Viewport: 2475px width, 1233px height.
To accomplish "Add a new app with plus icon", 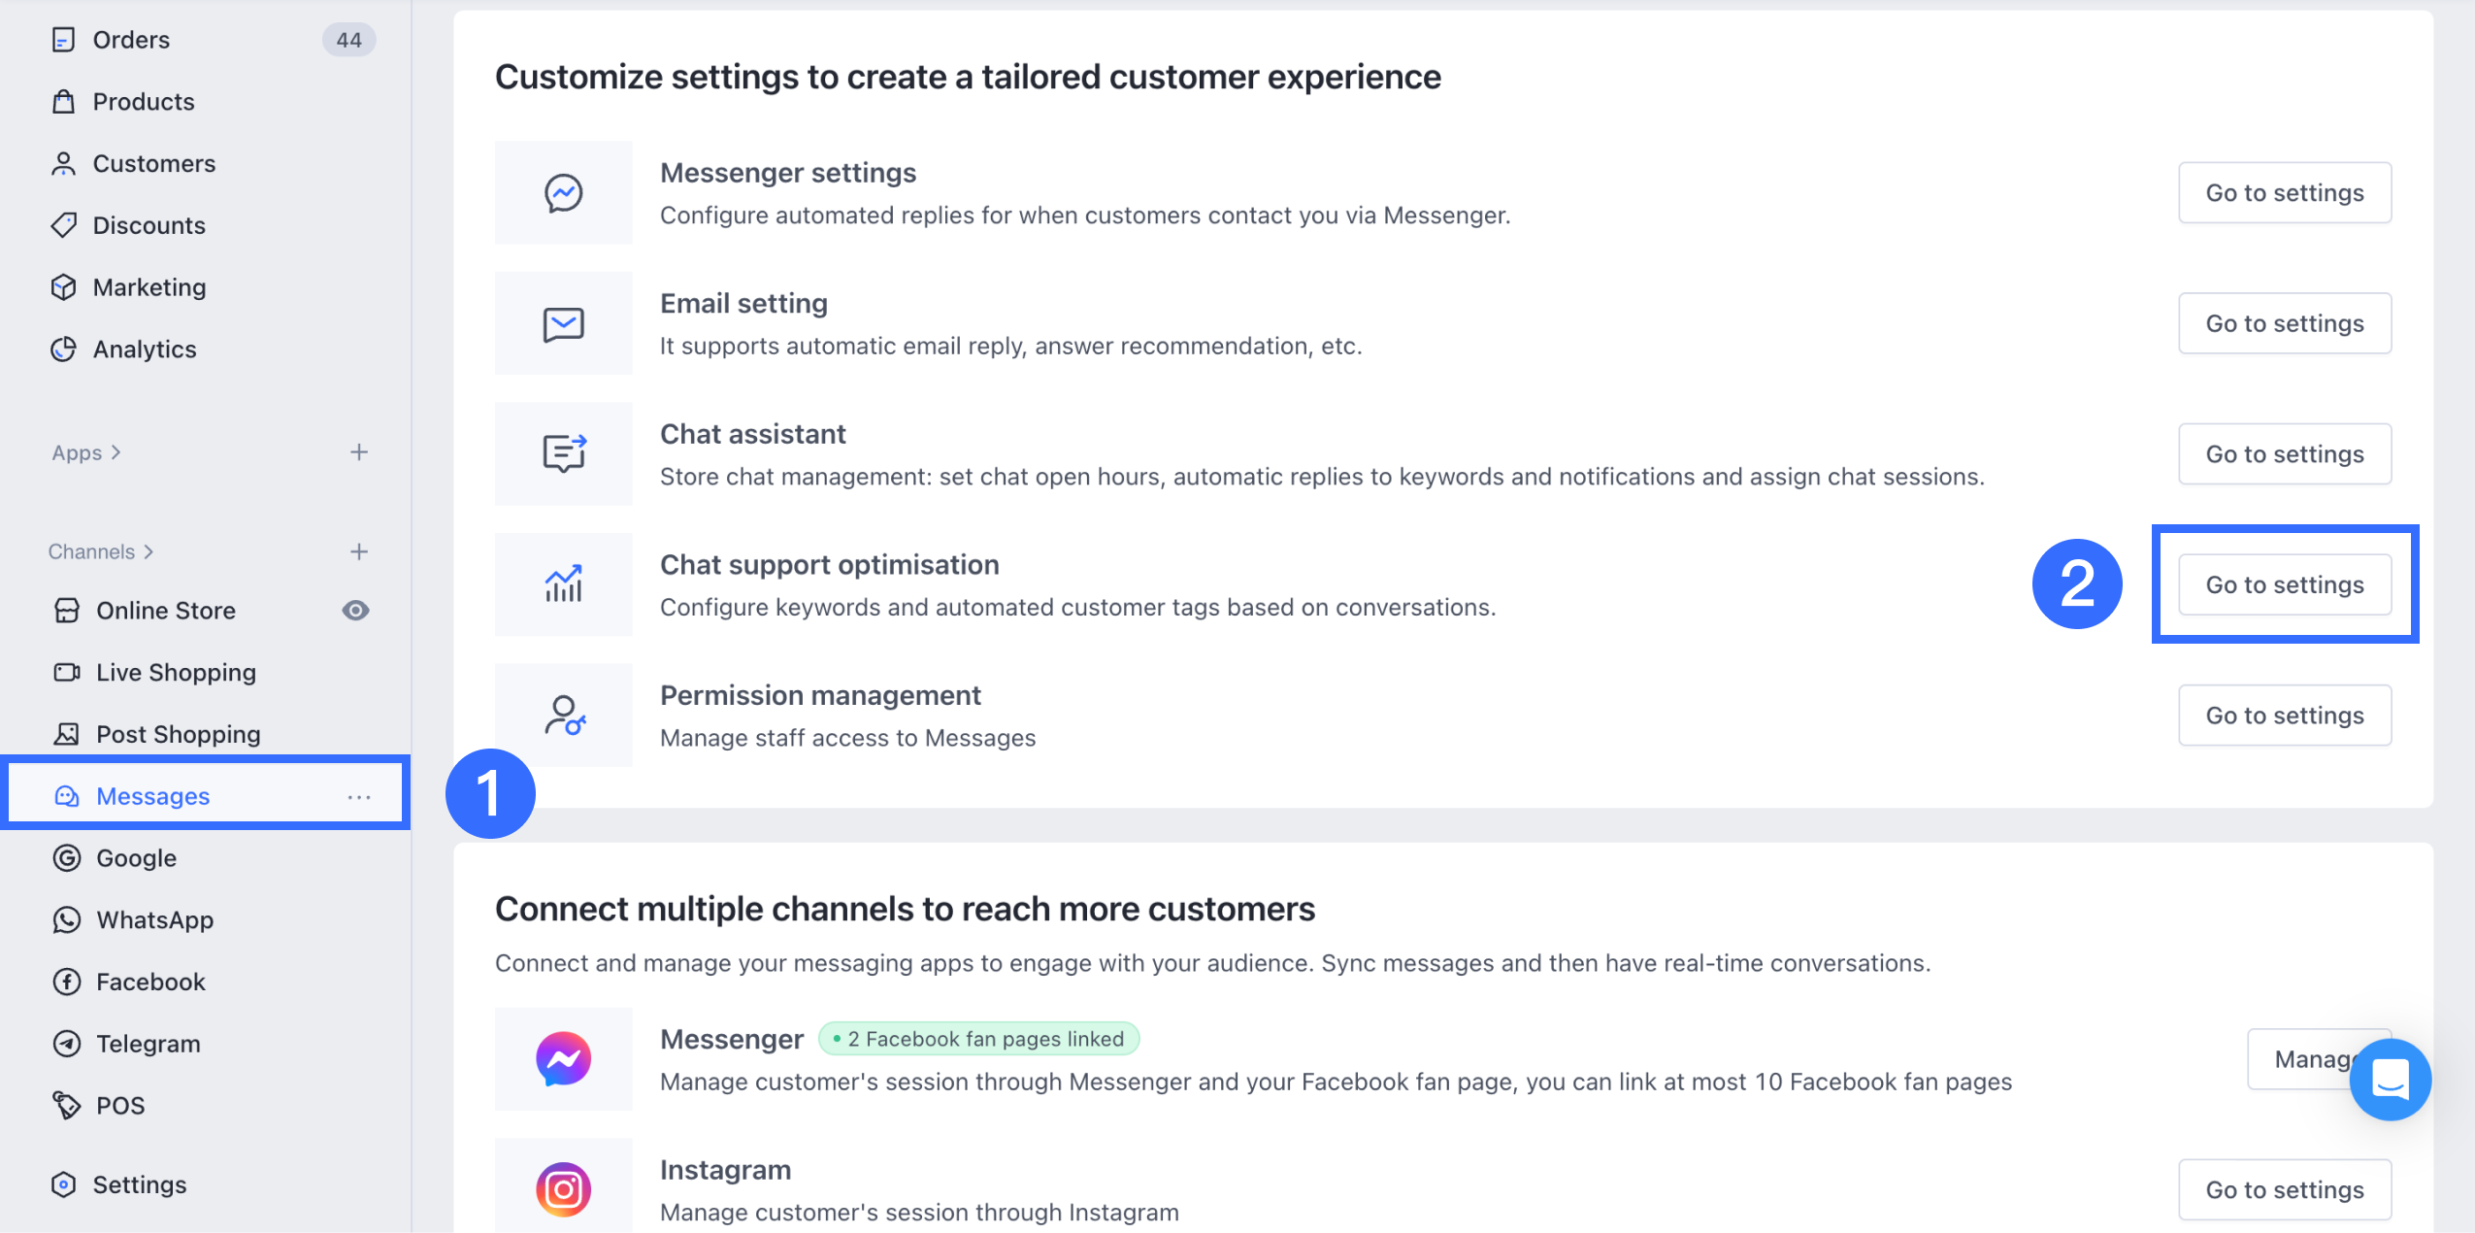I will point(359,452).
